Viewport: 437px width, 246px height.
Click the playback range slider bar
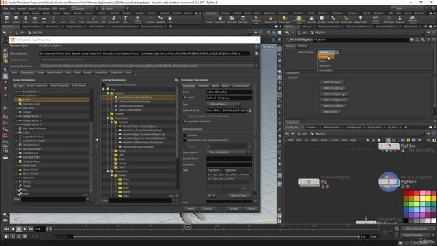point(216,237)
